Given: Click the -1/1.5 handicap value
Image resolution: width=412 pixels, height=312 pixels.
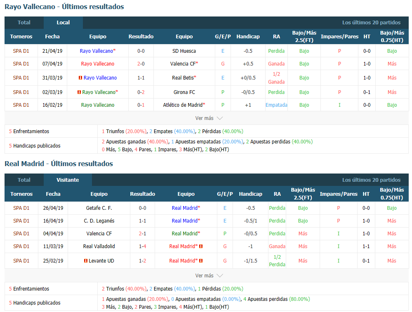Looking at the screenshot, I should (x=251, y=261).
